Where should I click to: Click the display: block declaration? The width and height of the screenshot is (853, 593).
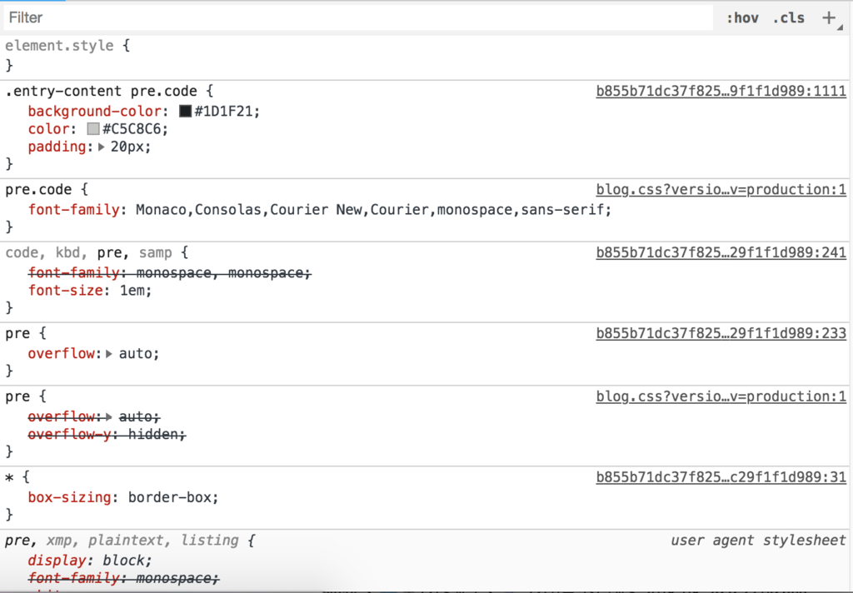90,561
